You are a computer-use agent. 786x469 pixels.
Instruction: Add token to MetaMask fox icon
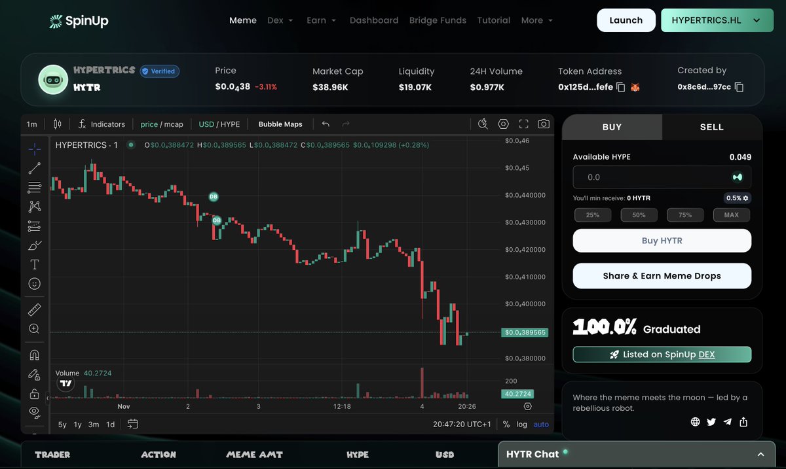click(x=635, y=87)
